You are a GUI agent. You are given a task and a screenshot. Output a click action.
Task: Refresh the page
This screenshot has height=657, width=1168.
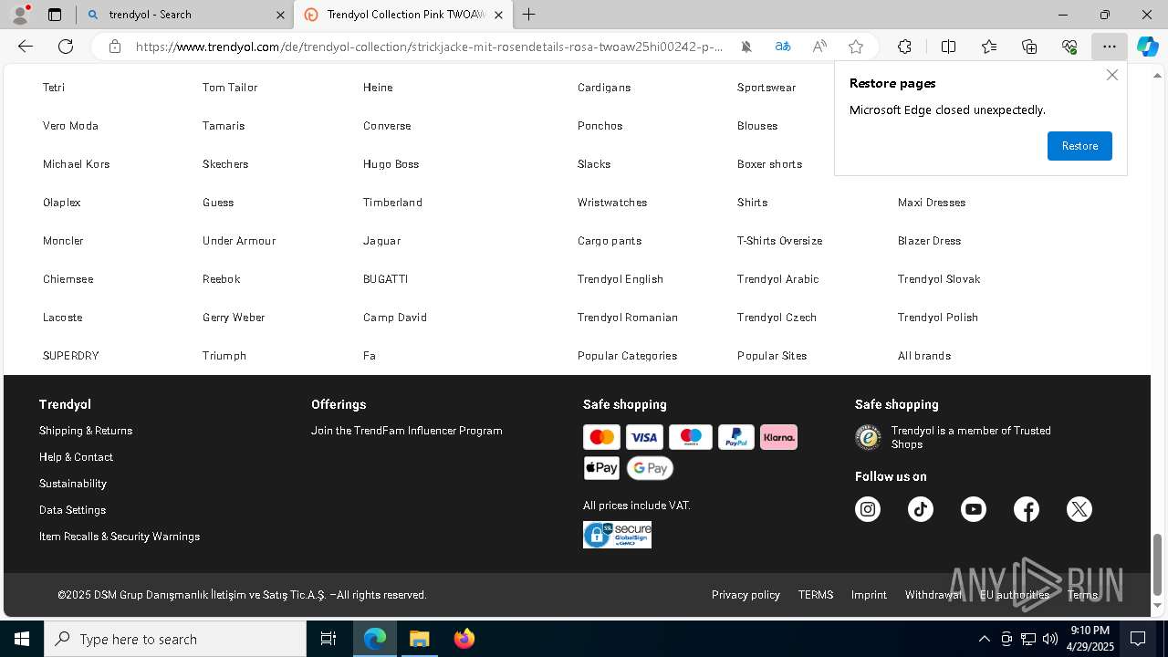tap(66, 47)
